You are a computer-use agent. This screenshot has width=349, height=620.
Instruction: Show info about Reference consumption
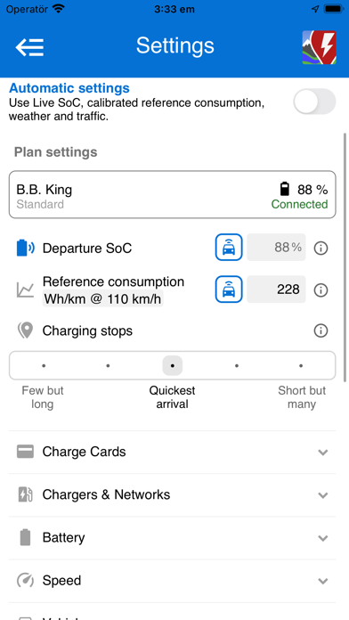pyautogui.click(x=321, y=290)
